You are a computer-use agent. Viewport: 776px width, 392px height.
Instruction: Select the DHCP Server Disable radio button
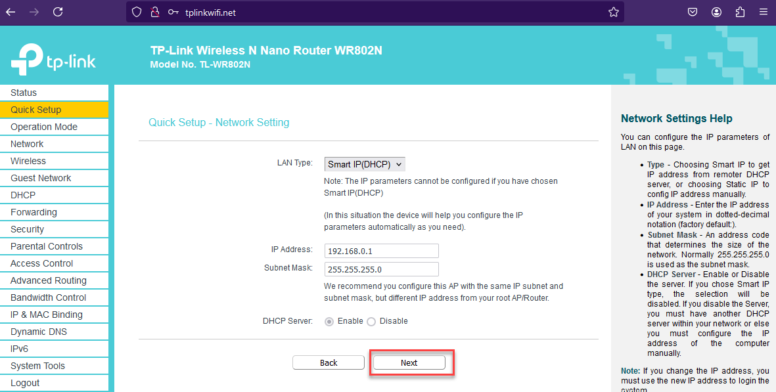pos(371,321)
